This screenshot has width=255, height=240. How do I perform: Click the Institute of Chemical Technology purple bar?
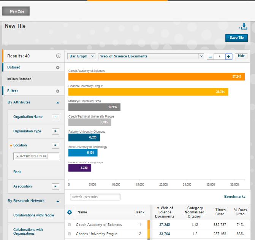pyautogui.click(x=80, y=168)
